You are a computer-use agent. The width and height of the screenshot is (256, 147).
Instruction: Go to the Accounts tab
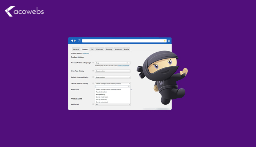pyautogui.click(x=118, y=49)
